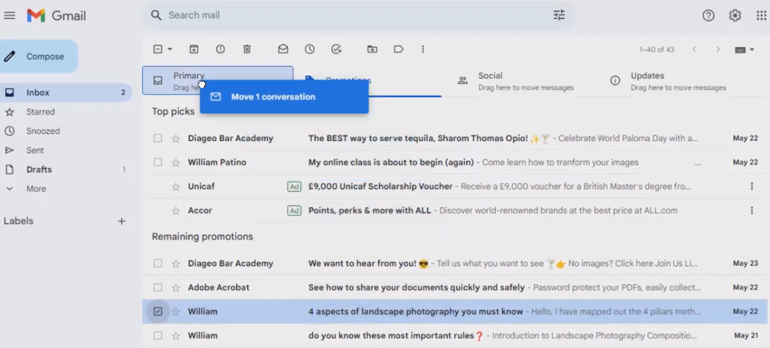Select the tequila email from Diageo Bar Academy
Image resolution: width=770 pixels, height=348 pixels.
coord(158,138)
